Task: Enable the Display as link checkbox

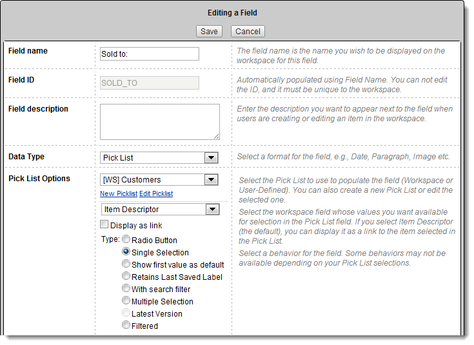Action: pos(104,224)
